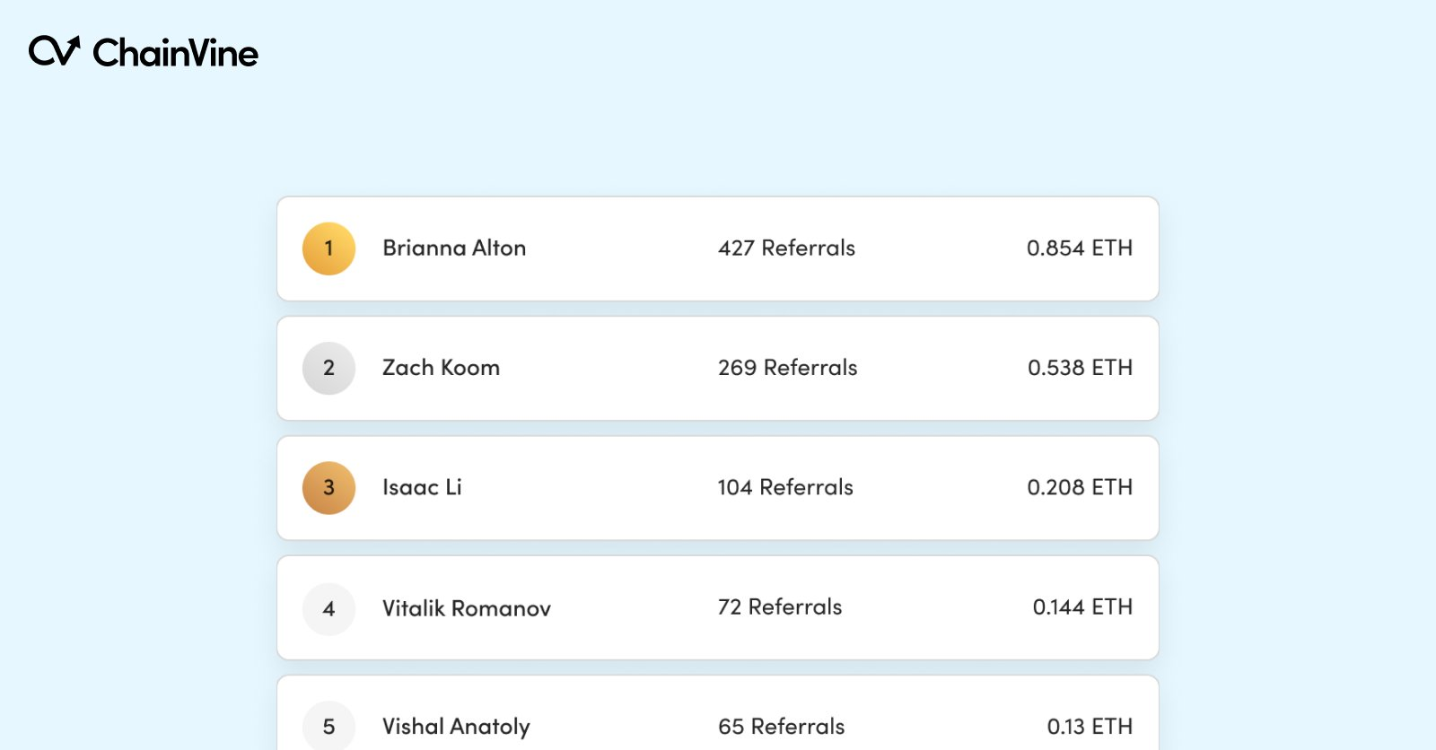1436x750 pixels.
Task: Select the 0.854 ETH reward amount
Action: point(1080,248)
